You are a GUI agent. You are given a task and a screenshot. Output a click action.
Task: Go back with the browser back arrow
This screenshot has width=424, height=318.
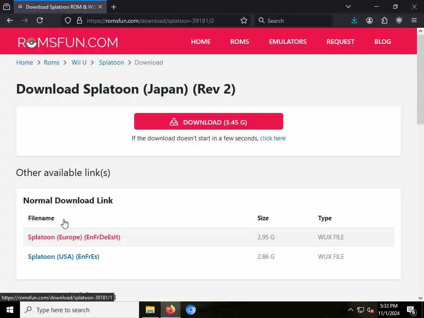coord(10,21)
